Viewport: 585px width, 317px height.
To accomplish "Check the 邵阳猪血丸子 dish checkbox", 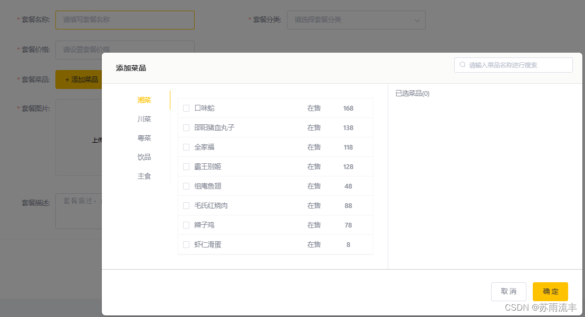I will coord(186,128).
